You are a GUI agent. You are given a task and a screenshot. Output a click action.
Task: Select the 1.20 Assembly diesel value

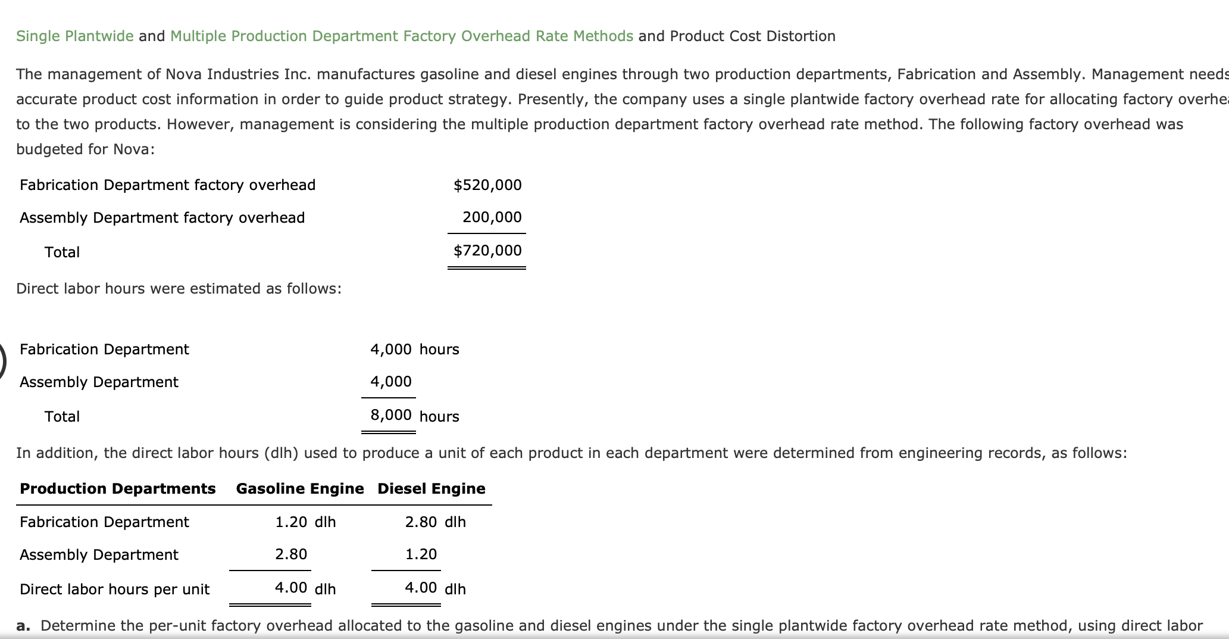tap(421, 554)
